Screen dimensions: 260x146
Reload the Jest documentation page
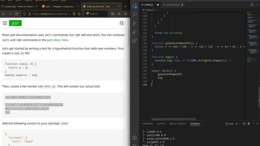pyautogui.click(x=17, y=14)
